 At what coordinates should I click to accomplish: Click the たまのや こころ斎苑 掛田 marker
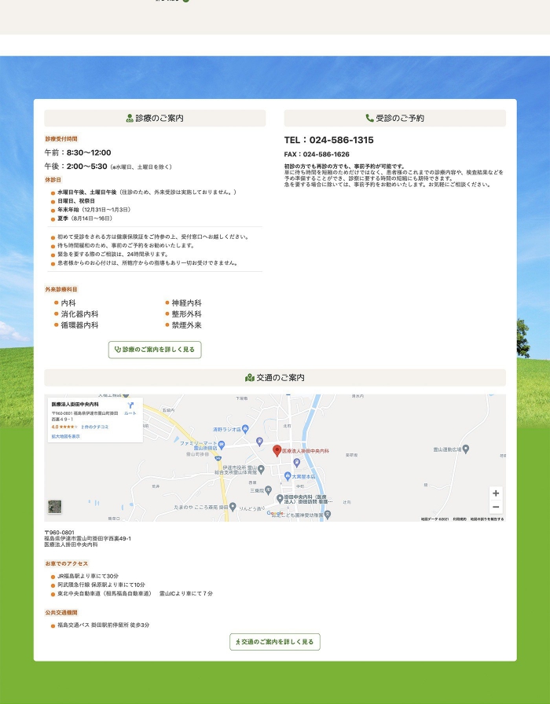pyautogui.click(x=233, y=507)
